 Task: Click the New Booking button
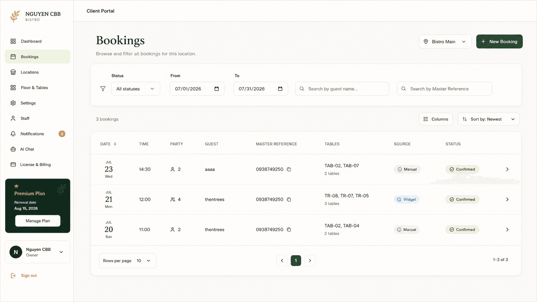[x=499, y=42]
